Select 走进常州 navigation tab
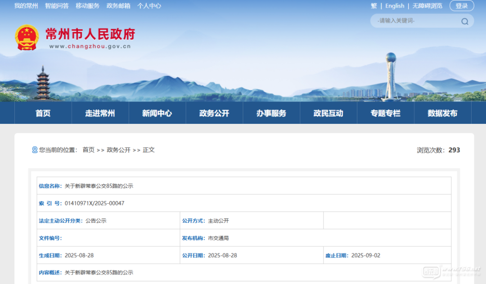This screenshot has height=284, width=486. tap(100, 113)
